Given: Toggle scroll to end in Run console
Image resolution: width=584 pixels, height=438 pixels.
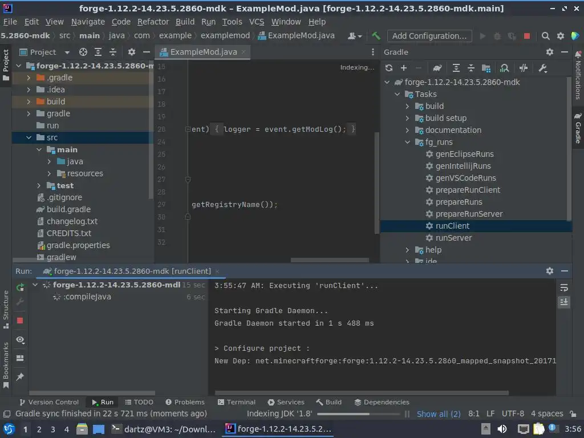Looking at the screenshot, I should (x=564, y=302).
